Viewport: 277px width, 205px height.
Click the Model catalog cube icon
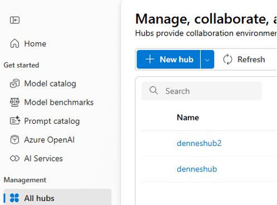[x=14, y=84]
